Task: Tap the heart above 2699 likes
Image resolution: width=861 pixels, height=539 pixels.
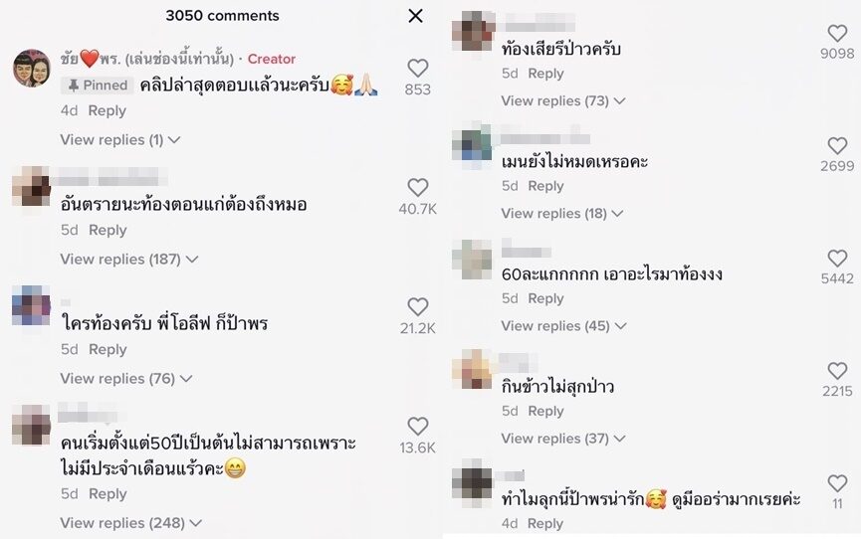Action: point(837,146)
